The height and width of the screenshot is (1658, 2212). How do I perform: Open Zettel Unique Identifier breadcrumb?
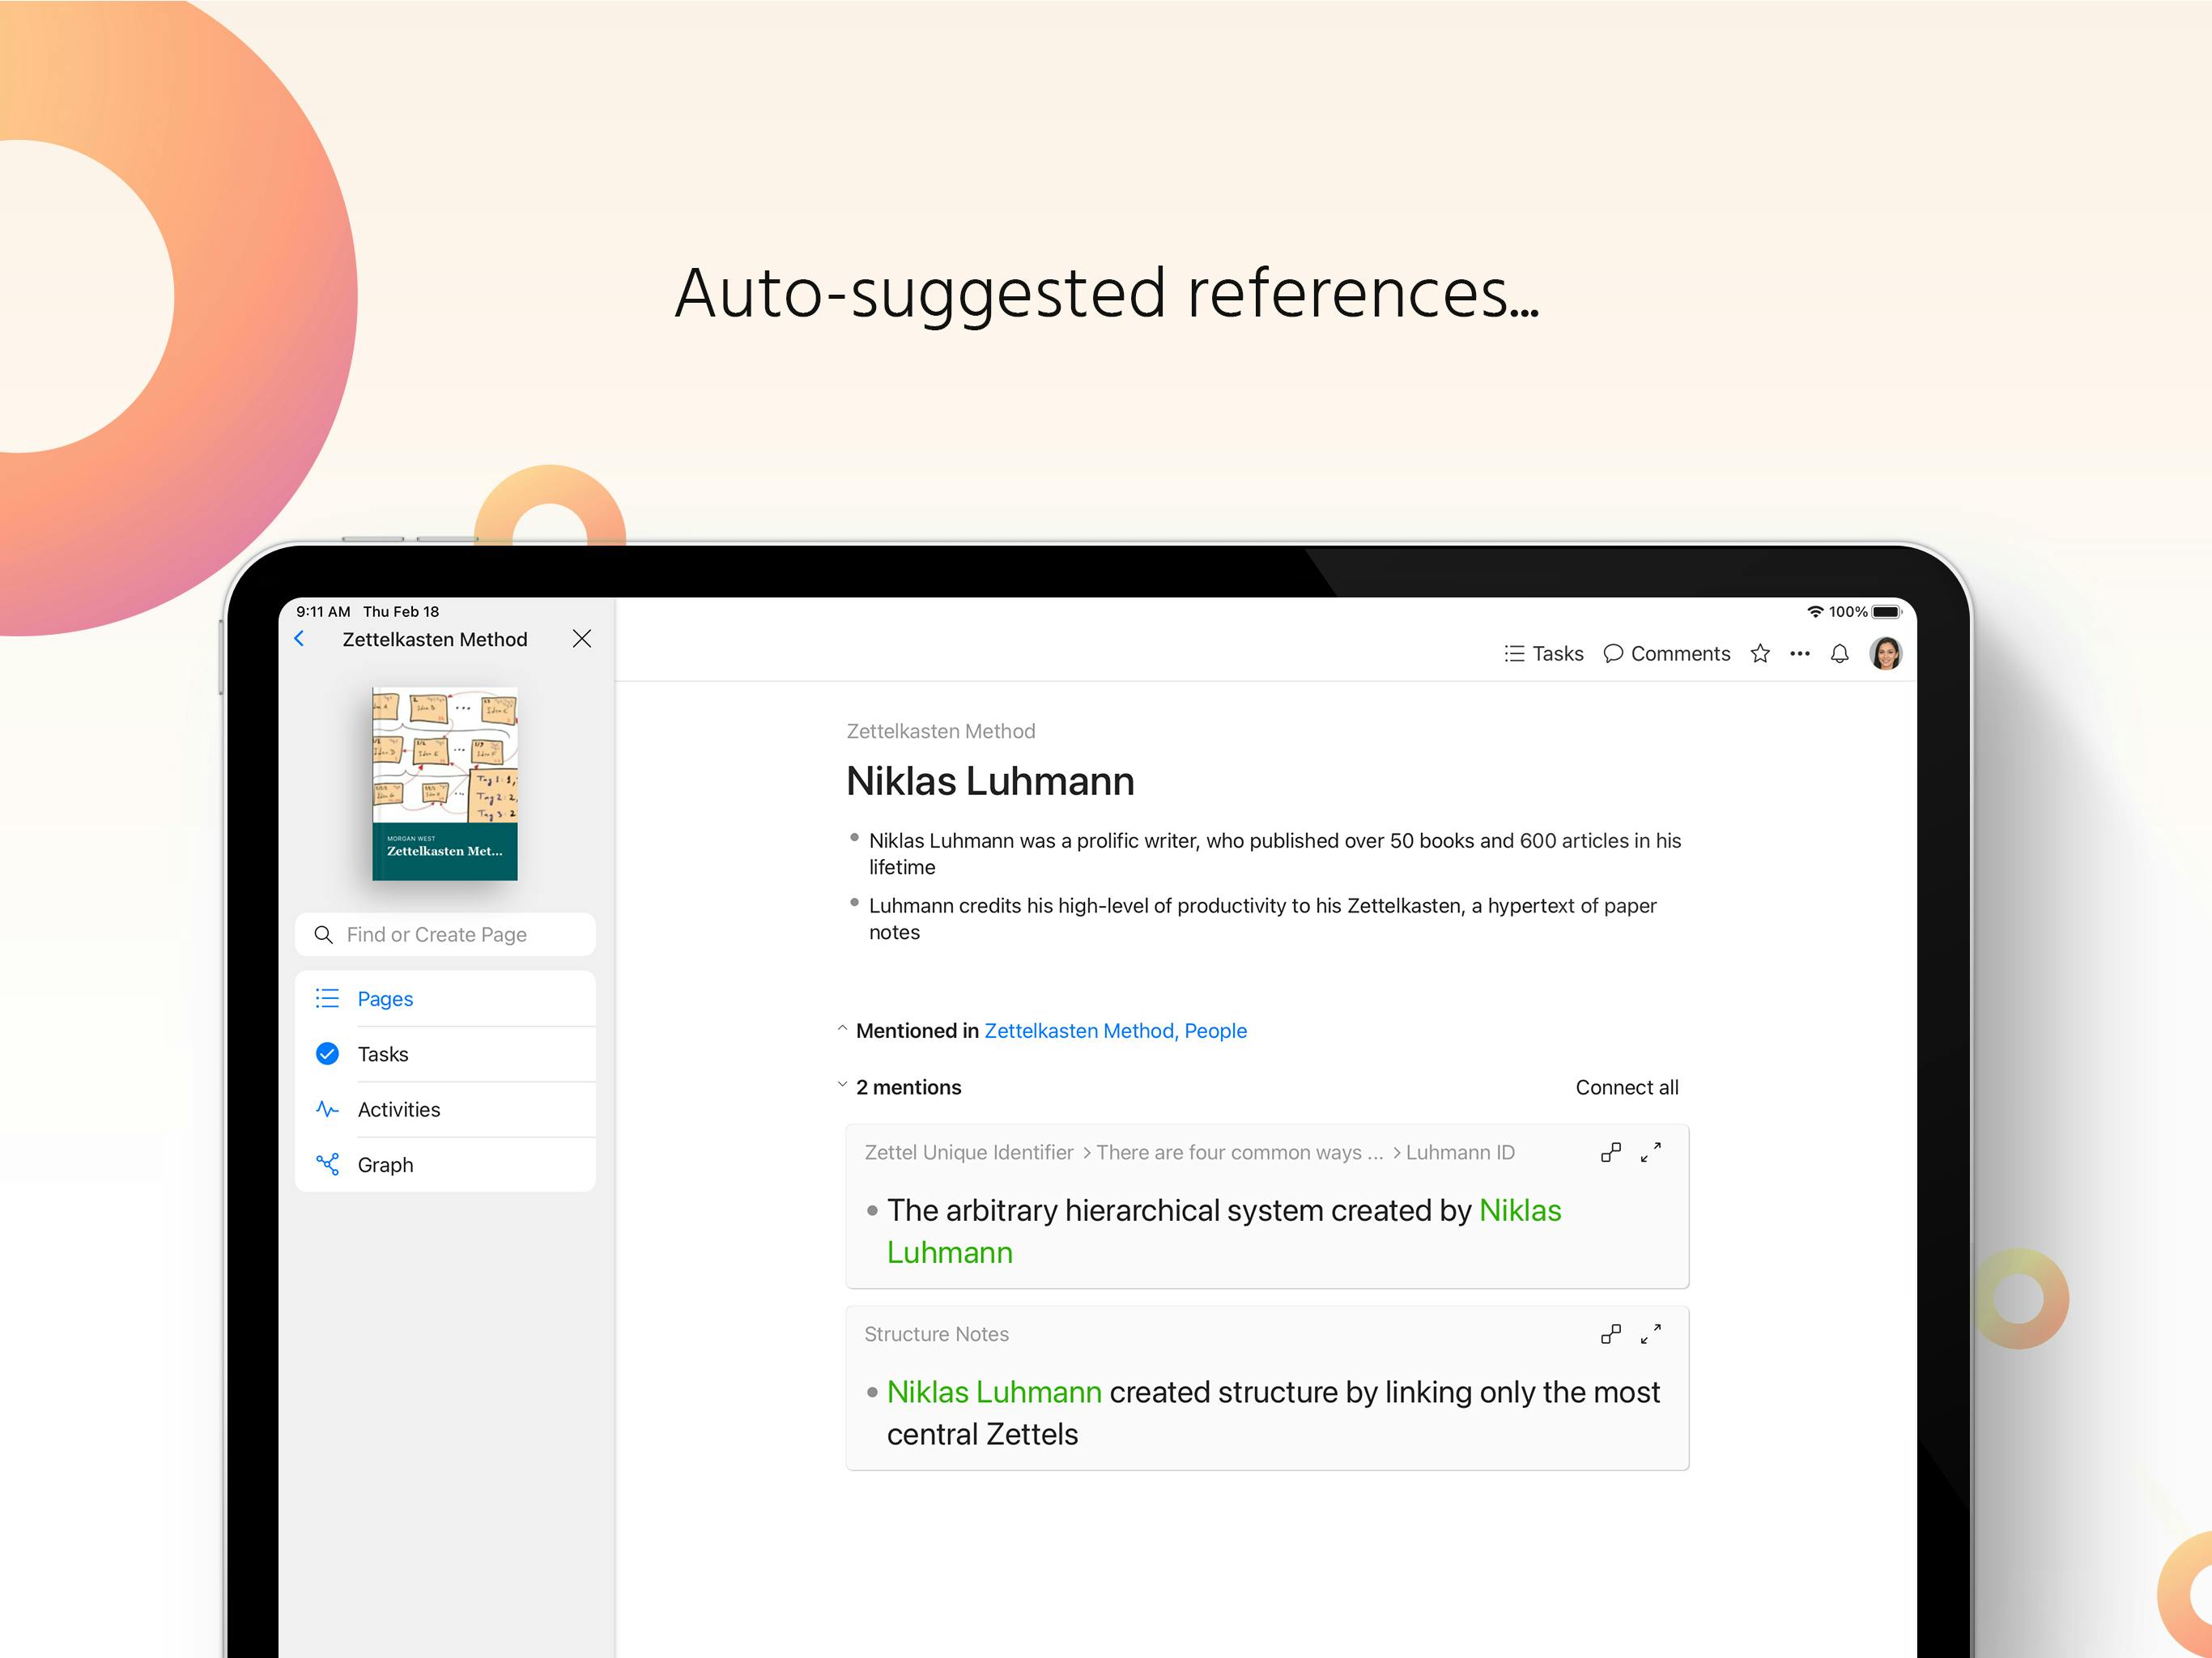pos(969,1152)
